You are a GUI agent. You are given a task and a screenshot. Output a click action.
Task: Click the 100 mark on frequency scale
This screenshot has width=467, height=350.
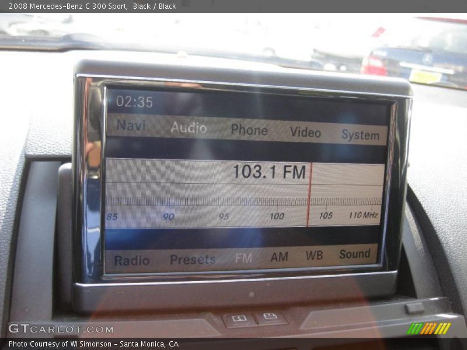[277, 216]
